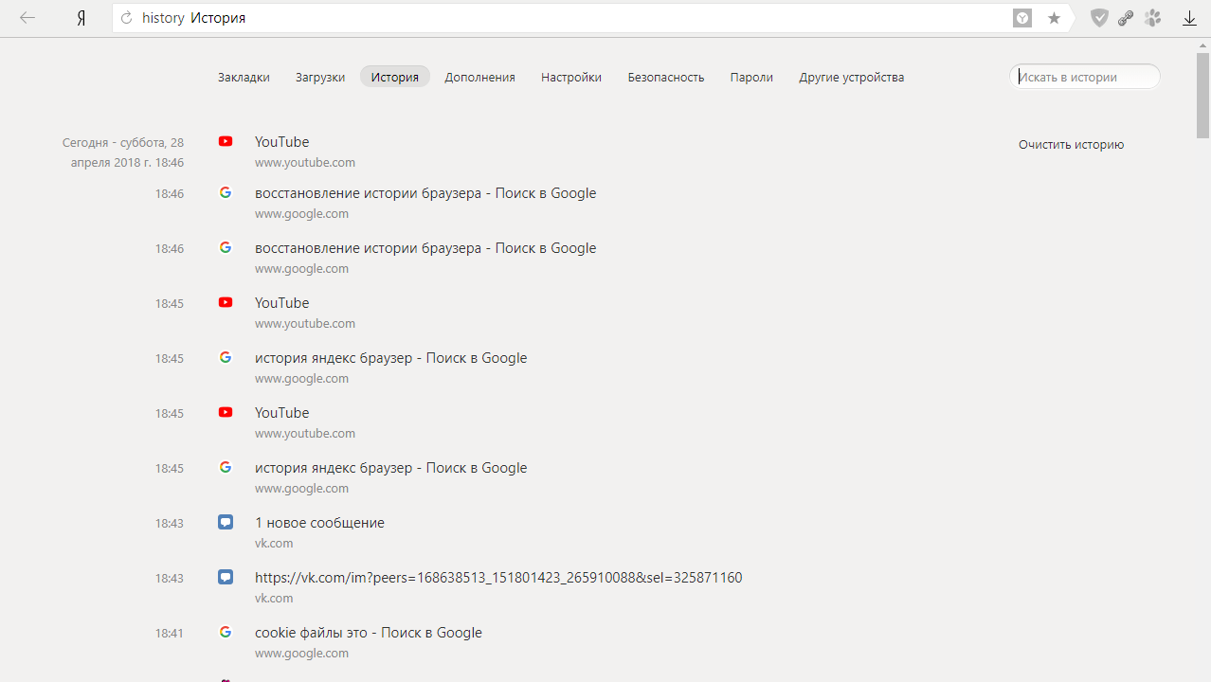Viewport: 1211px width, 682px height.
Task: Open downloads via the arrow icon
Action: (x=1189, y=18)
